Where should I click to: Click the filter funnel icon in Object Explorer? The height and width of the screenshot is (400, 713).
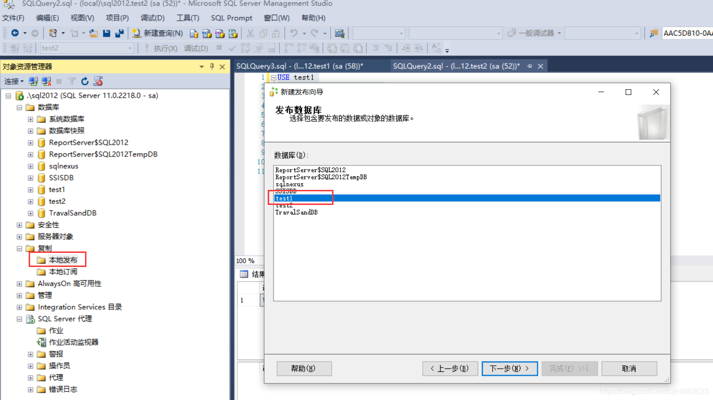(x=72, y=81)
